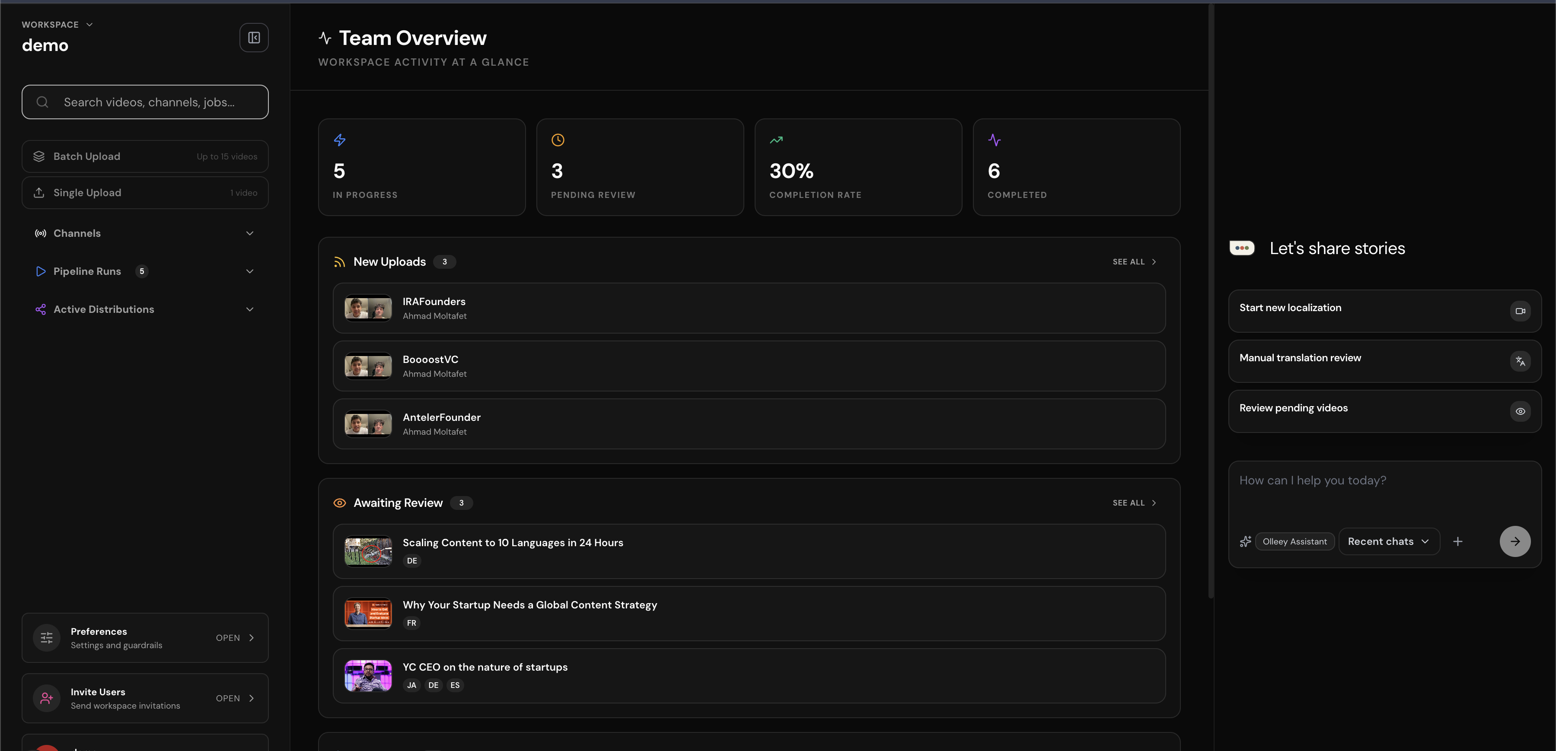This screenshot has height=751, width=1556.
Task: Toggle the Awaiting Review eye indicator
Action: (339, 502)
